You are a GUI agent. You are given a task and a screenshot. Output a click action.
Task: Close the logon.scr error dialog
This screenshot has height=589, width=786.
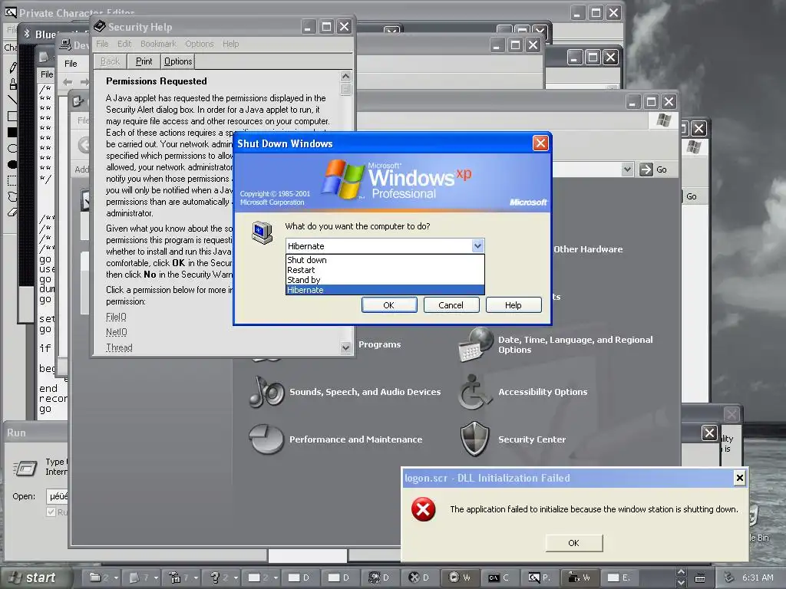[739, 478]
